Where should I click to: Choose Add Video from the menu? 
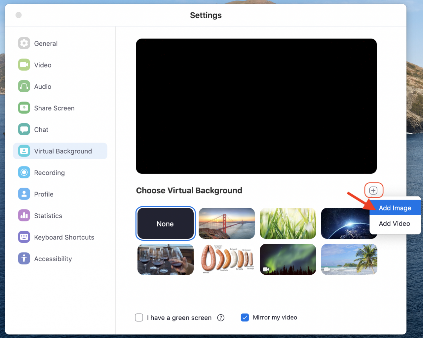tap(394, 224)
